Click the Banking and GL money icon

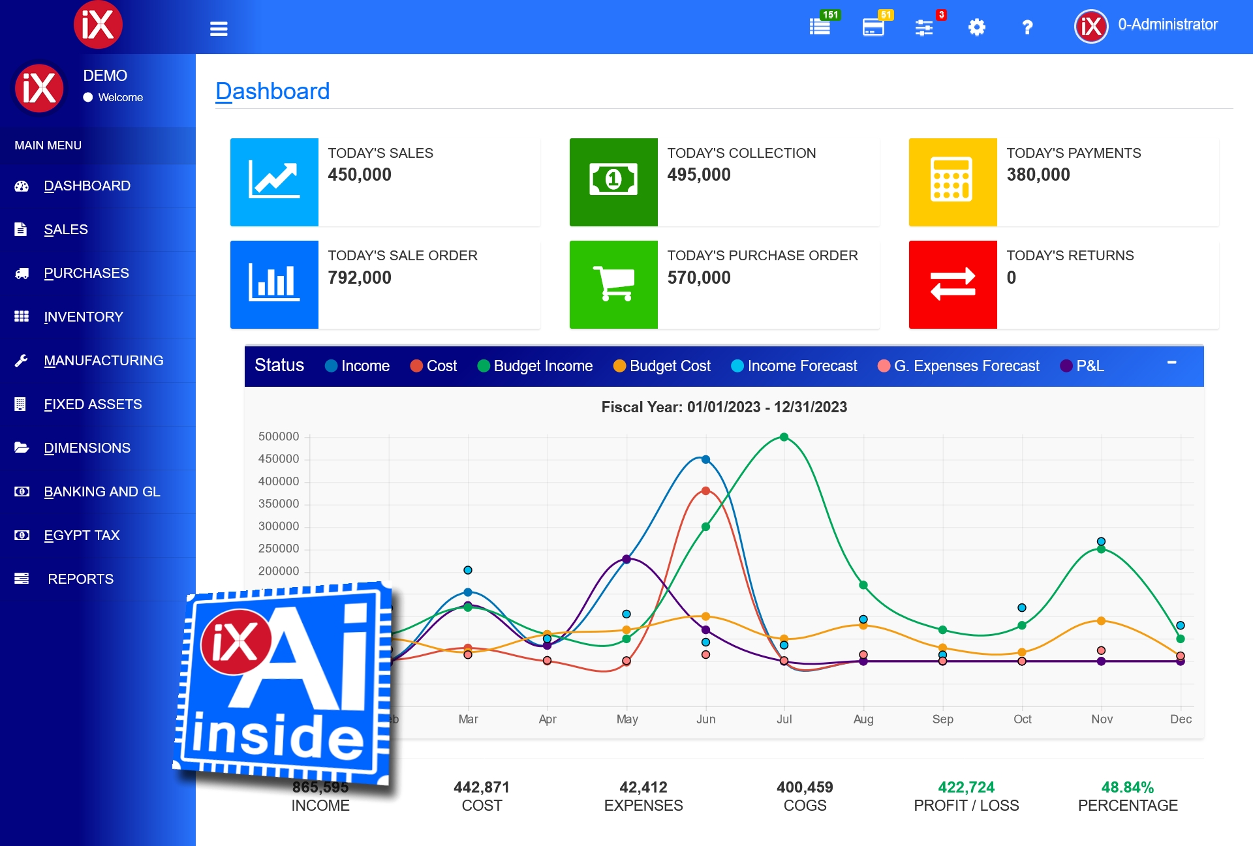(22, 492)
